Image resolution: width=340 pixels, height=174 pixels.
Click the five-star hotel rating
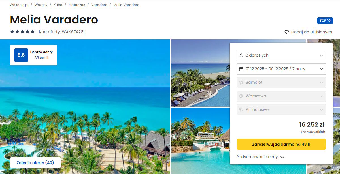pos(22,32)
